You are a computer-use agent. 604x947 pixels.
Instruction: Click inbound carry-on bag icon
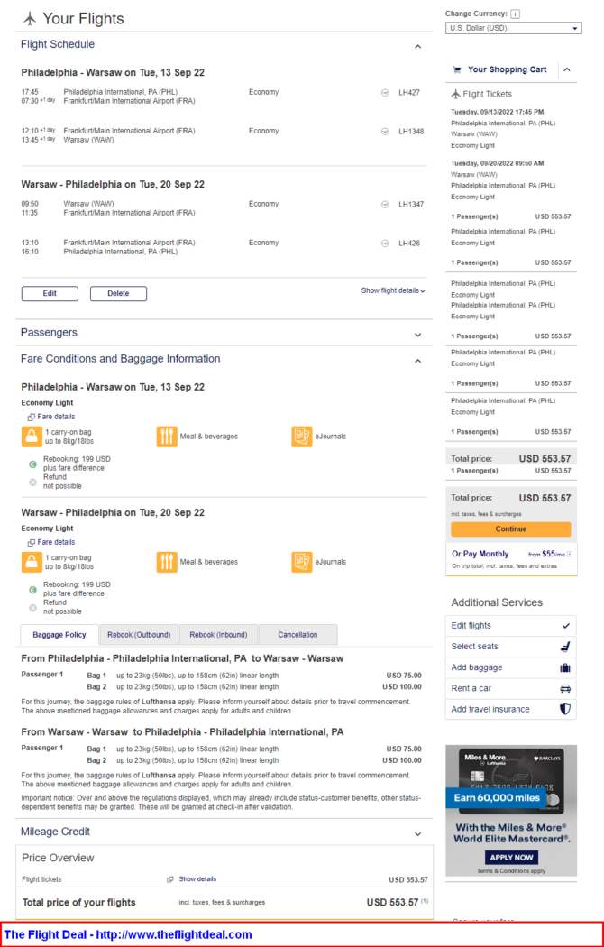tap(32, 562)
